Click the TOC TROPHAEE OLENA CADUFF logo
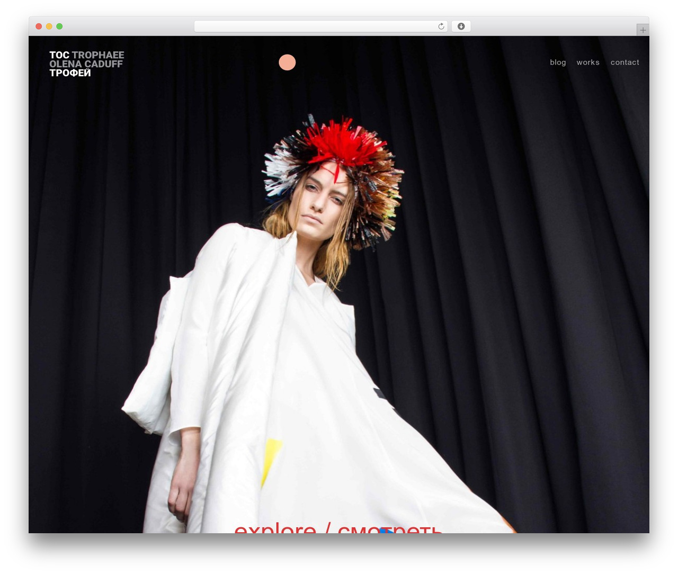This screenshot has width=678, height=574. (x=87, y=64)
